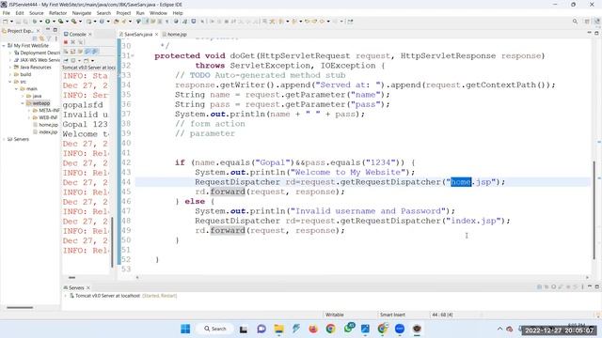Select the main folder in tree

point(31,88)
